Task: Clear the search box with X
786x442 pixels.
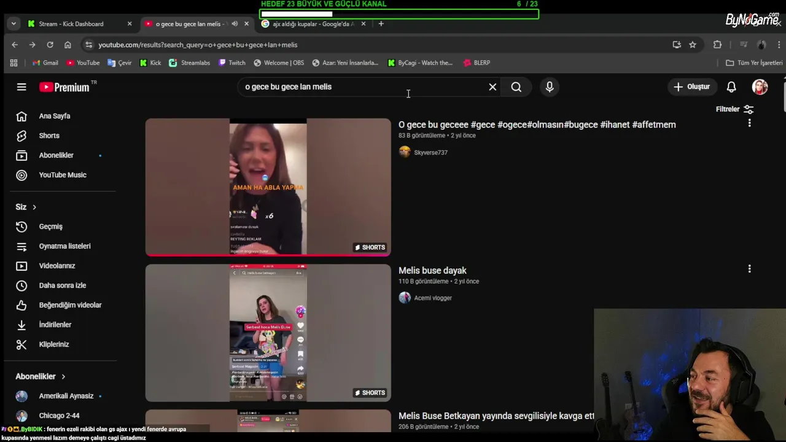Action: pos(492,87)
